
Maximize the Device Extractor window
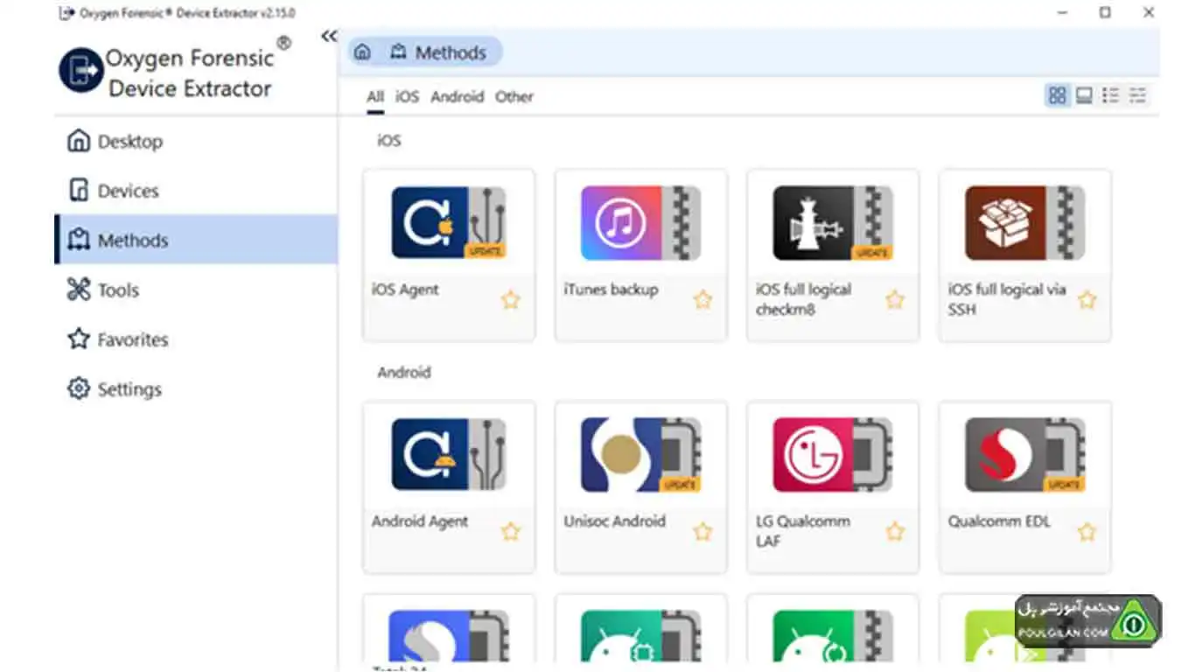(x=1106, y=12)
